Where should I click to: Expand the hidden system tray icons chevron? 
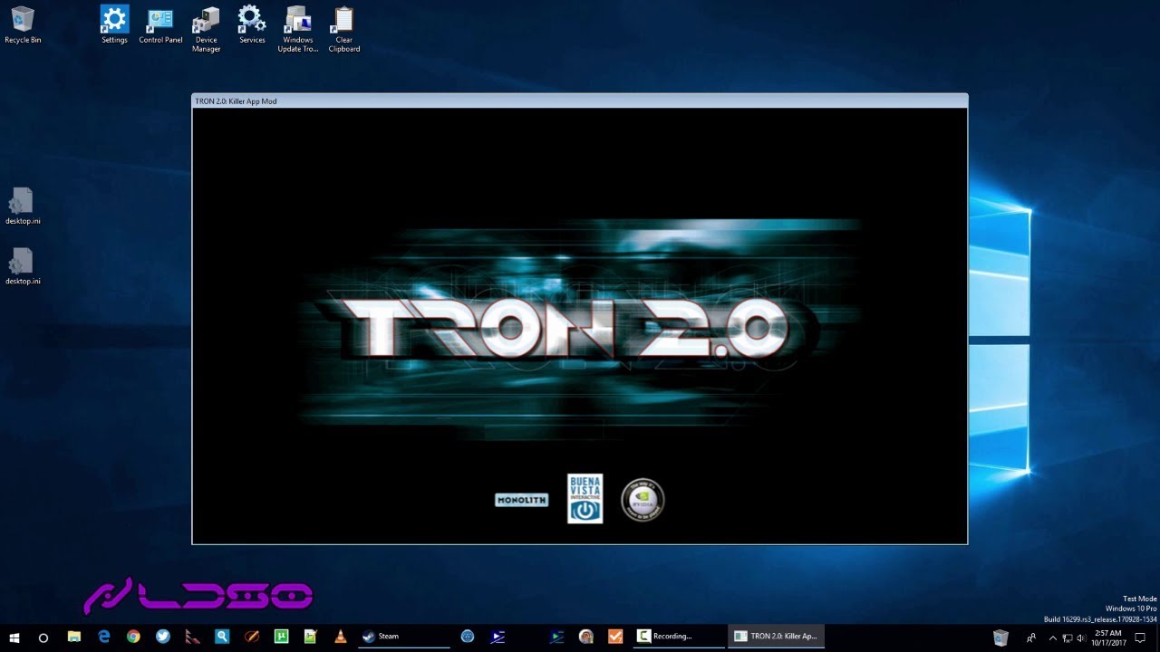(1053, 638)
